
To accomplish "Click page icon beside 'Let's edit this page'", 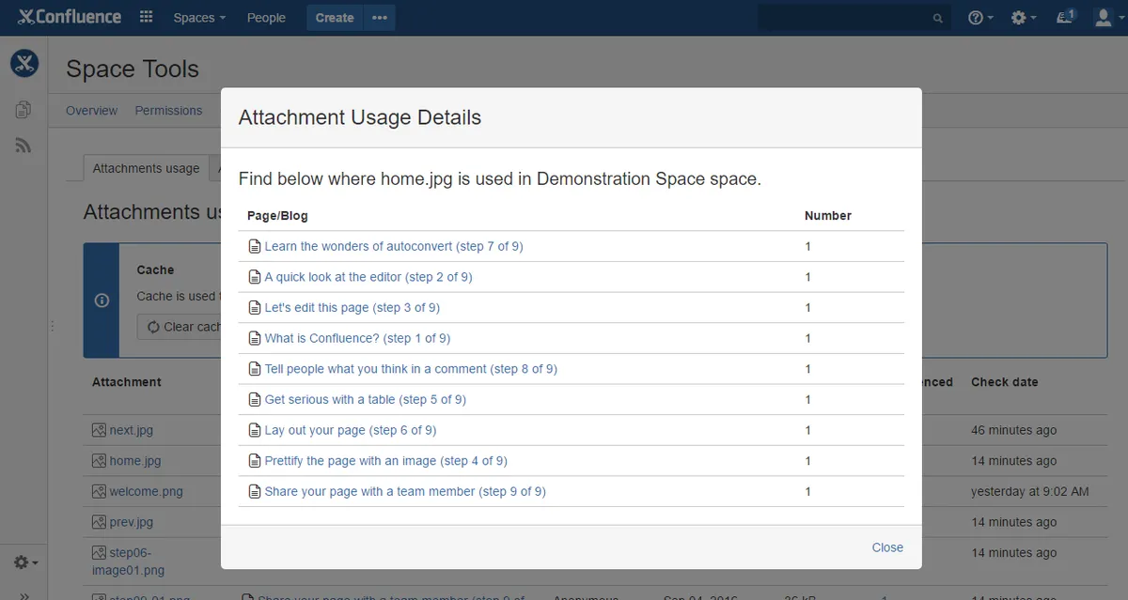I will tap(254, 307).
